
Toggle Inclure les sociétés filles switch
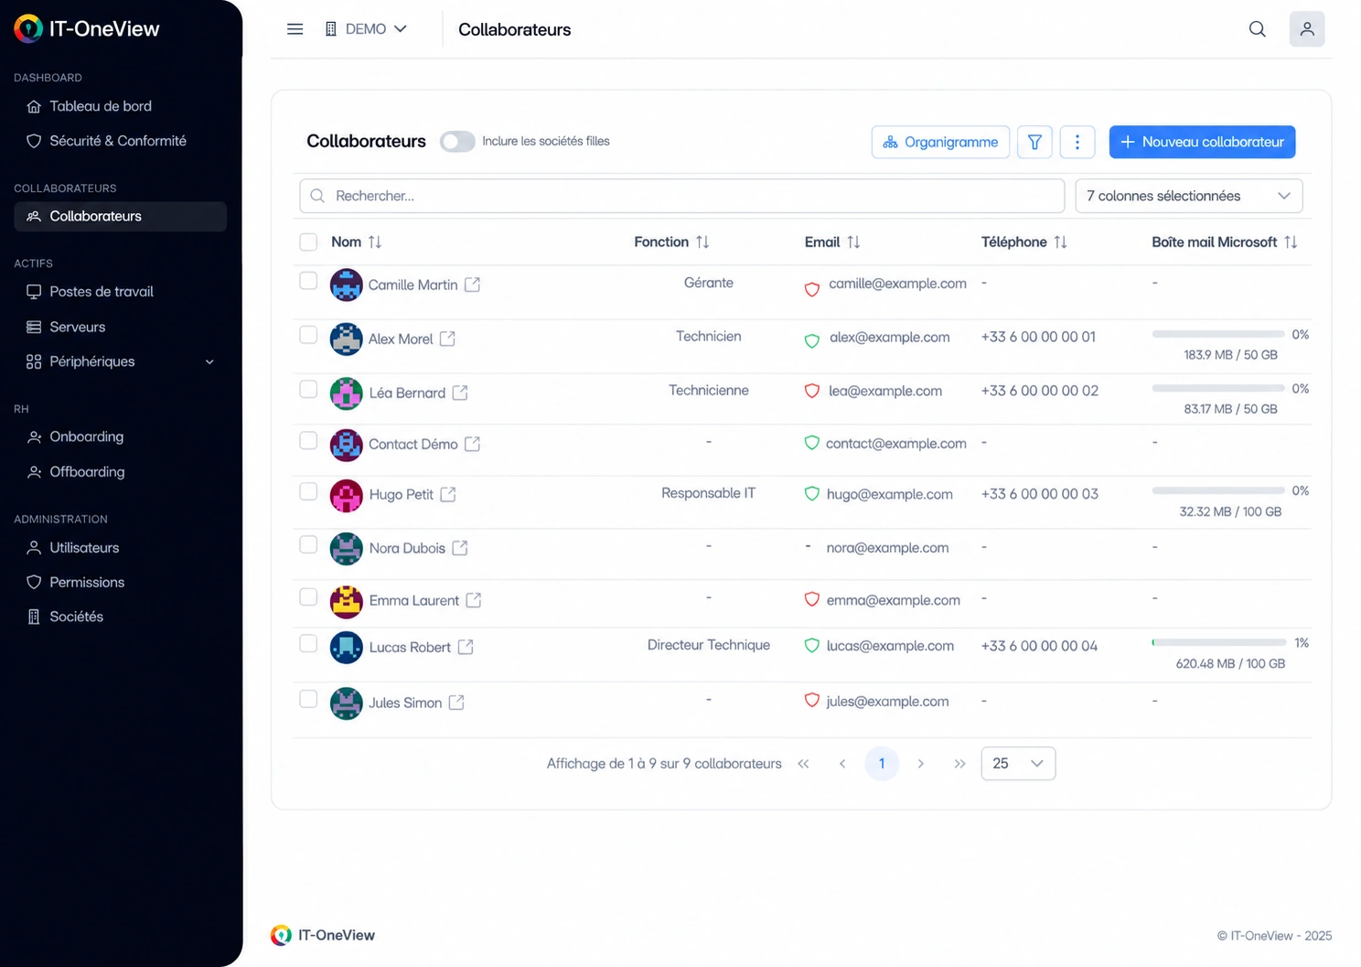[457, 141]
